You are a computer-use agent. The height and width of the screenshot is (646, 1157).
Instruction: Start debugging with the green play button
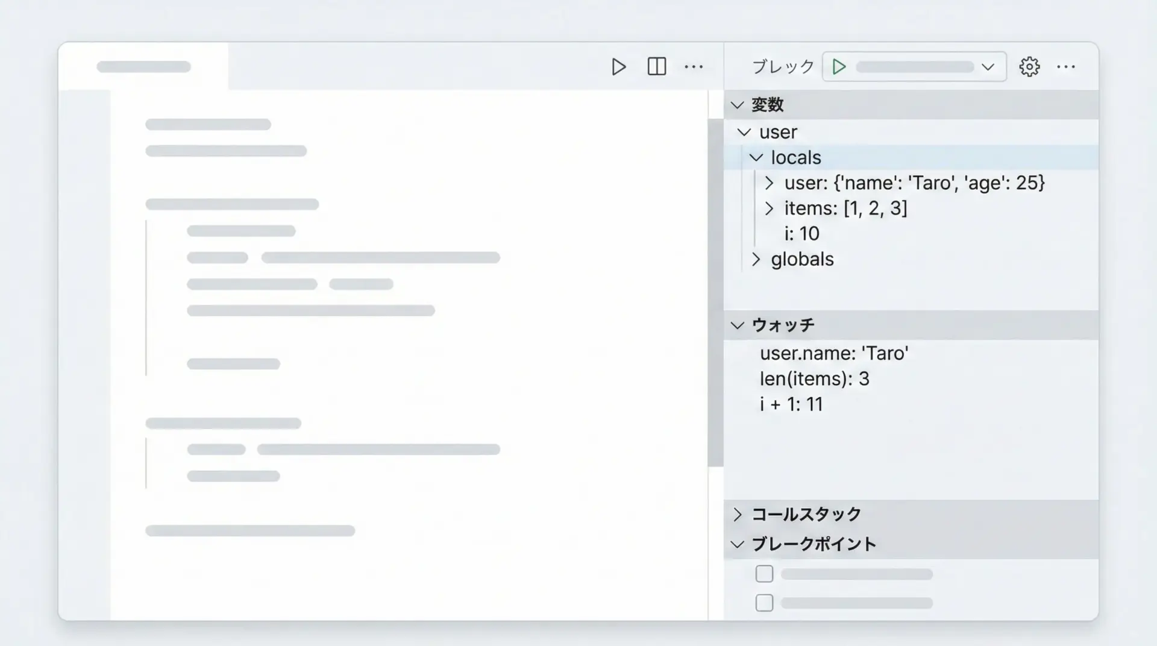[839, 66]
